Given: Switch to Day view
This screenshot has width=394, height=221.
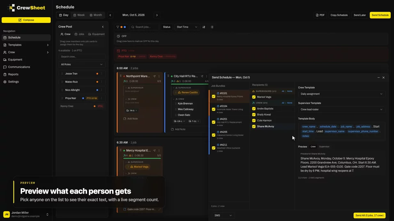Looking at the screenshot, I should coord(64,15).
